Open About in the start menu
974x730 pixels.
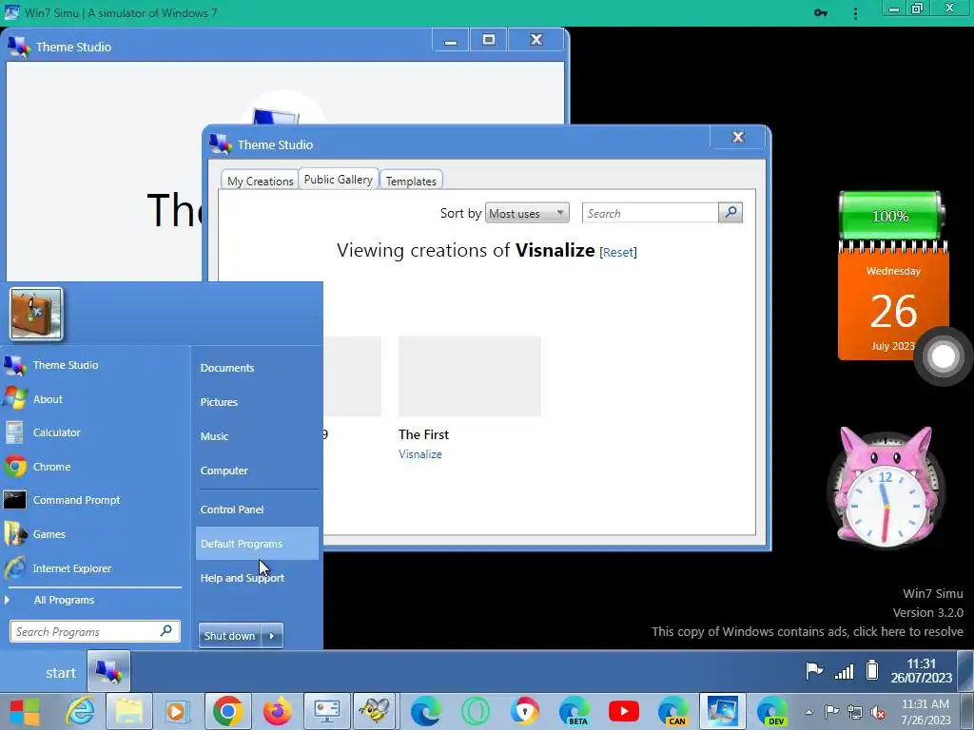[94, 399]
